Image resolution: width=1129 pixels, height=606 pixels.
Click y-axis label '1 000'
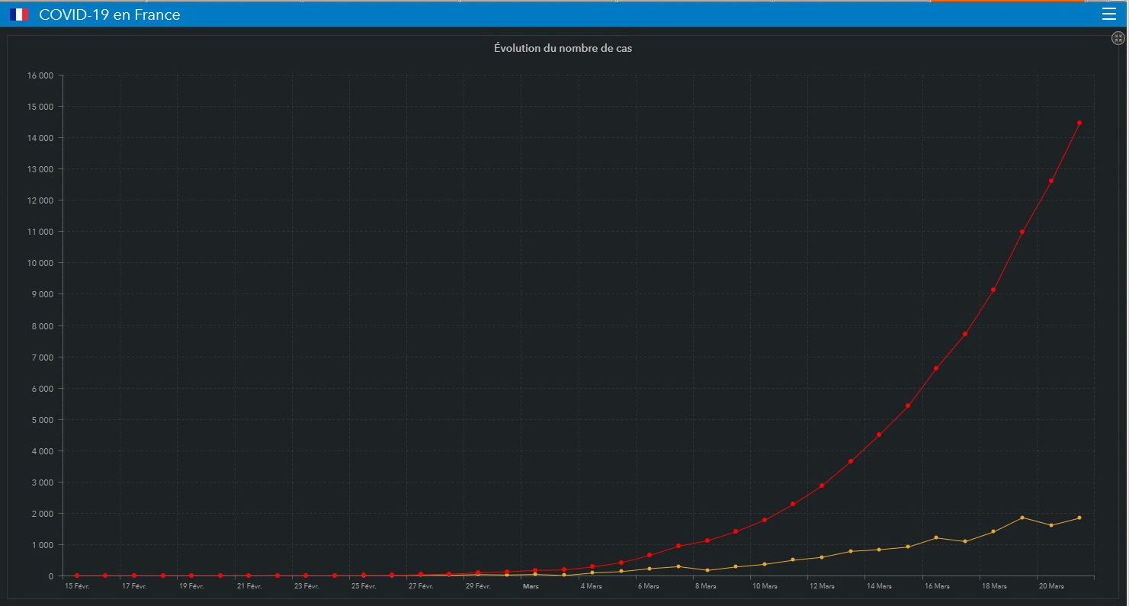43,545
